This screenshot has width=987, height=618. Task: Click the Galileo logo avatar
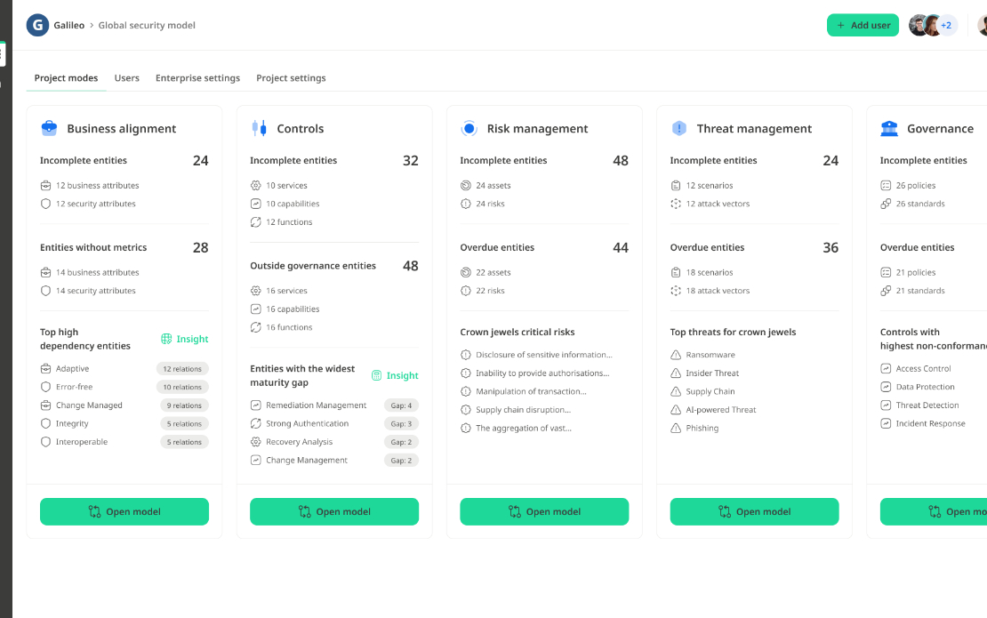(x=37, y=25)
